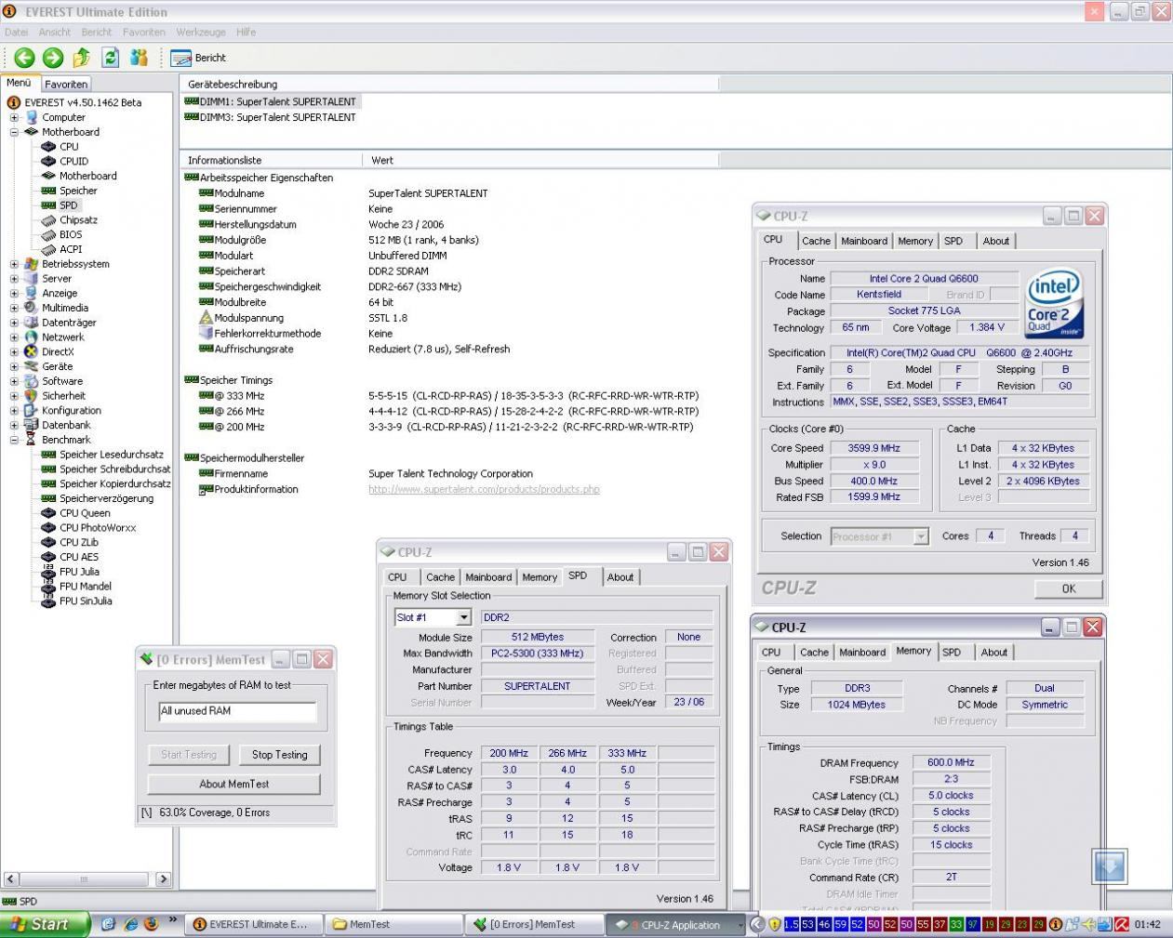Select DIMM3: SuperTalent SUPERTALENT device row
This screenshot has height=938, width=1173.
(270, 117)
